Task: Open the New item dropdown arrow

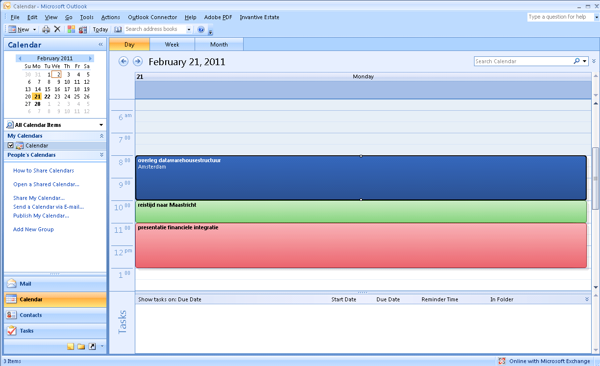Action: click(x=34, y=29)
